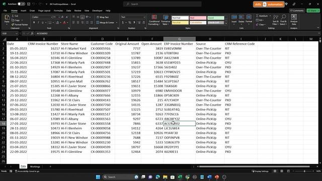Viewport: 322px width, 181px height.
Task: Open the Insert ribbon tab
Action: click(24, 11)
